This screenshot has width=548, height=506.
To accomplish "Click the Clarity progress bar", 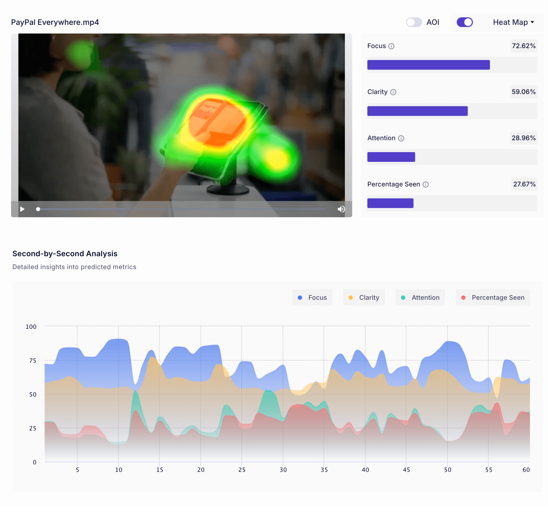I will (x=452, y=111).
